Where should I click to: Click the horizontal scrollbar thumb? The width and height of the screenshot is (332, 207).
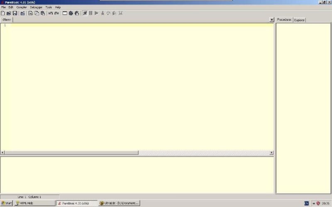[71, 152]
